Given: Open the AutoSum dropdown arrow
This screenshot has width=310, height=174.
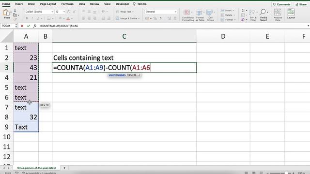Looking at the screenshot, I should pyautogui.click(x=247, y=11).
